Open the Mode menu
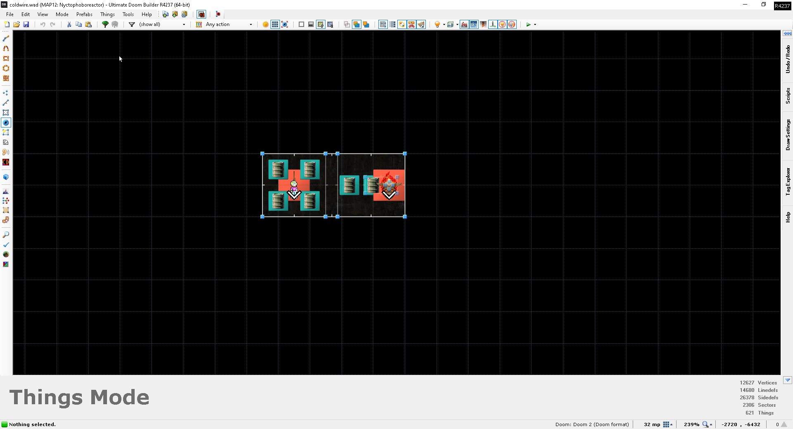 [x=62, y=14]
